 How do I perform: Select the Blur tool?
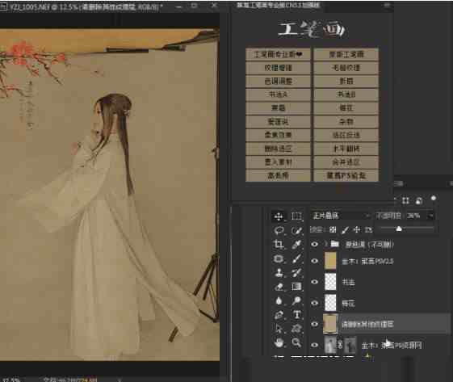tap(279, 300)
